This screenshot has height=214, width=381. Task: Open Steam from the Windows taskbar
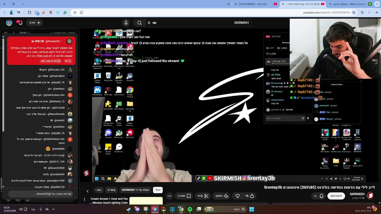tap(129, 209)
